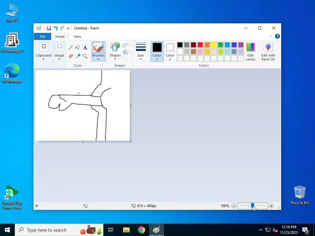Expand the Brushes dropdown arrow
This screenshot has width=315, height=236.
point(98,59)
